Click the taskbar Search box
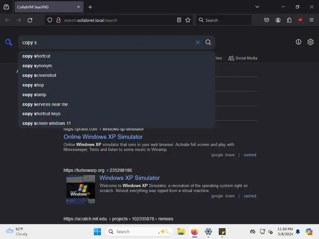 139,232
